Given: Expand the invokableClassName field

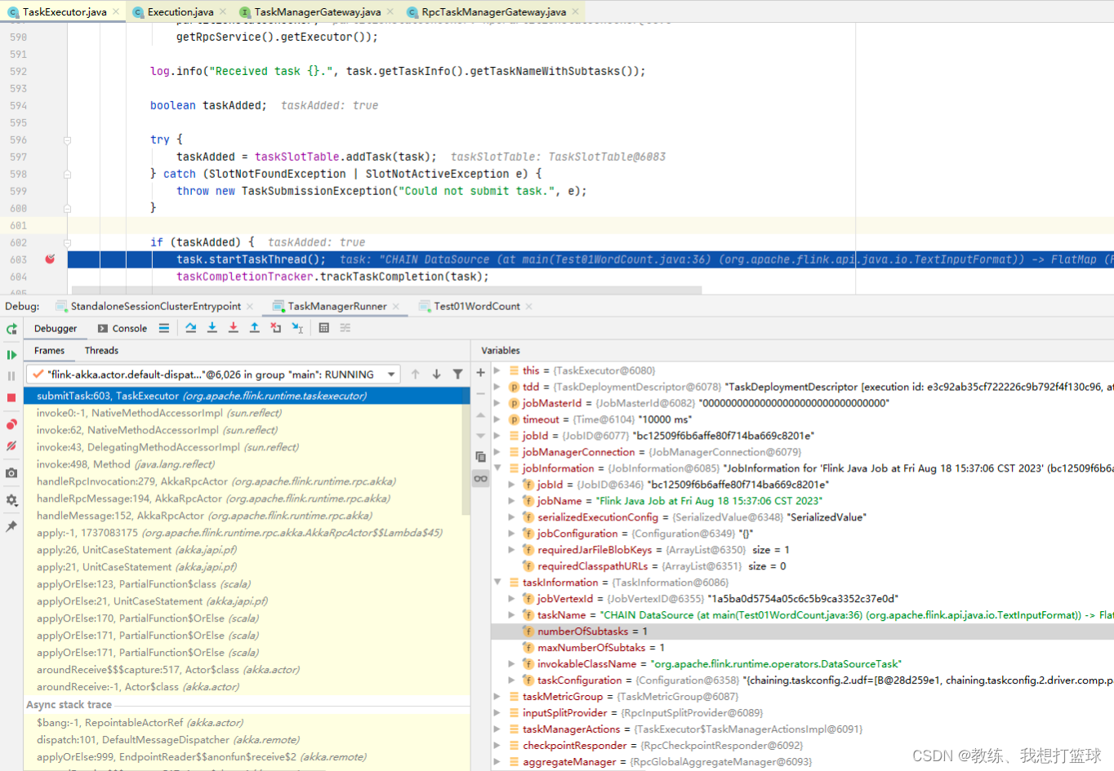Looking at the screenshot, I should [512, 664].
